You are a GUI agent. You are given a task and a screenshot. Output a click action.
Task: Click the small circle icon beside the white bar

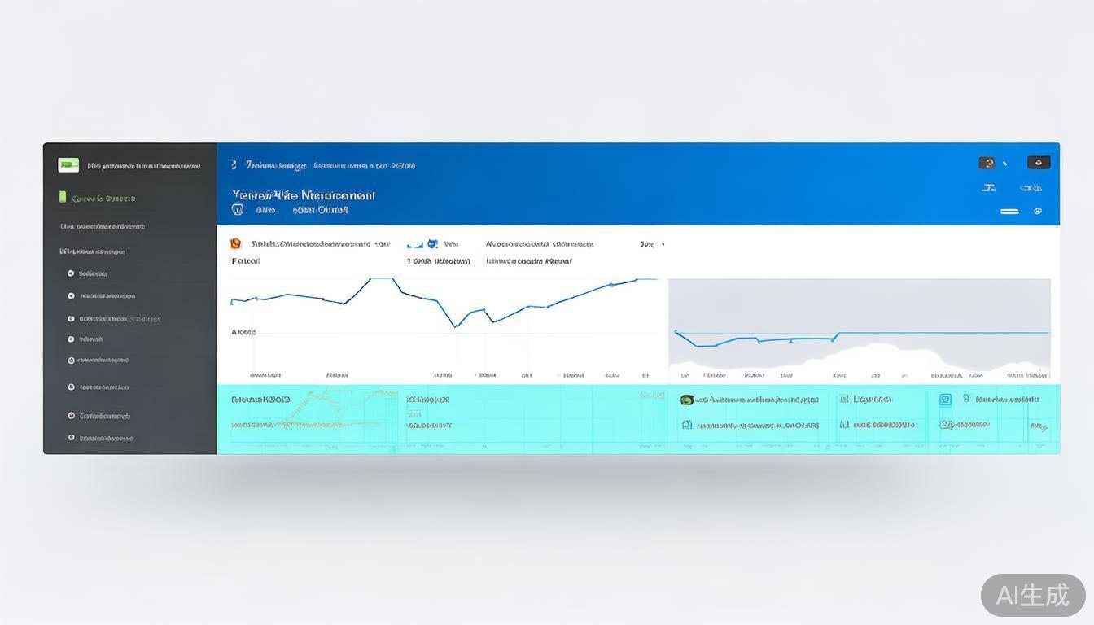pyautogui.click(x=1038, y=211)
